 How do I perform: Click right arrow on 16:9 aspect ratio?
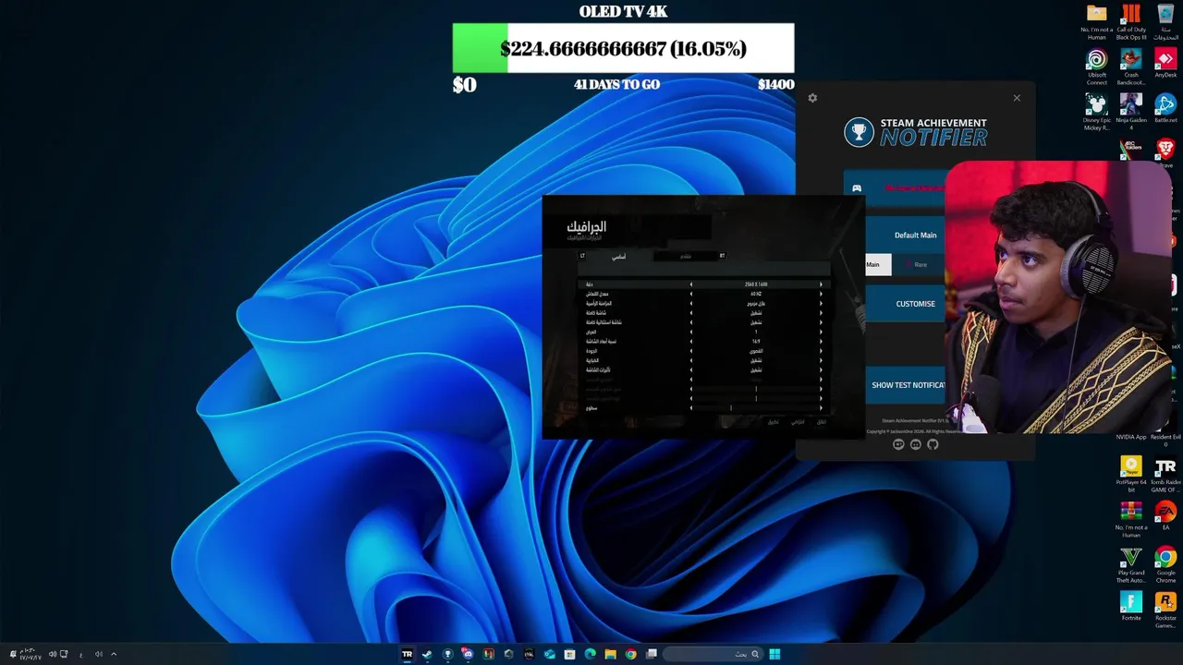point(820,342)
